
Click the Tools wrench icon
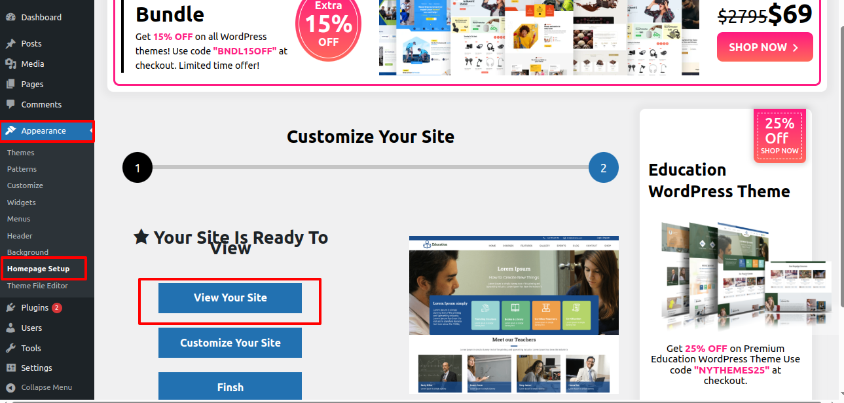(10, 349)
